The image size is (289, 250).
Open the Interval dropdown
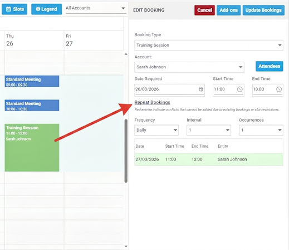pos(209,130)
